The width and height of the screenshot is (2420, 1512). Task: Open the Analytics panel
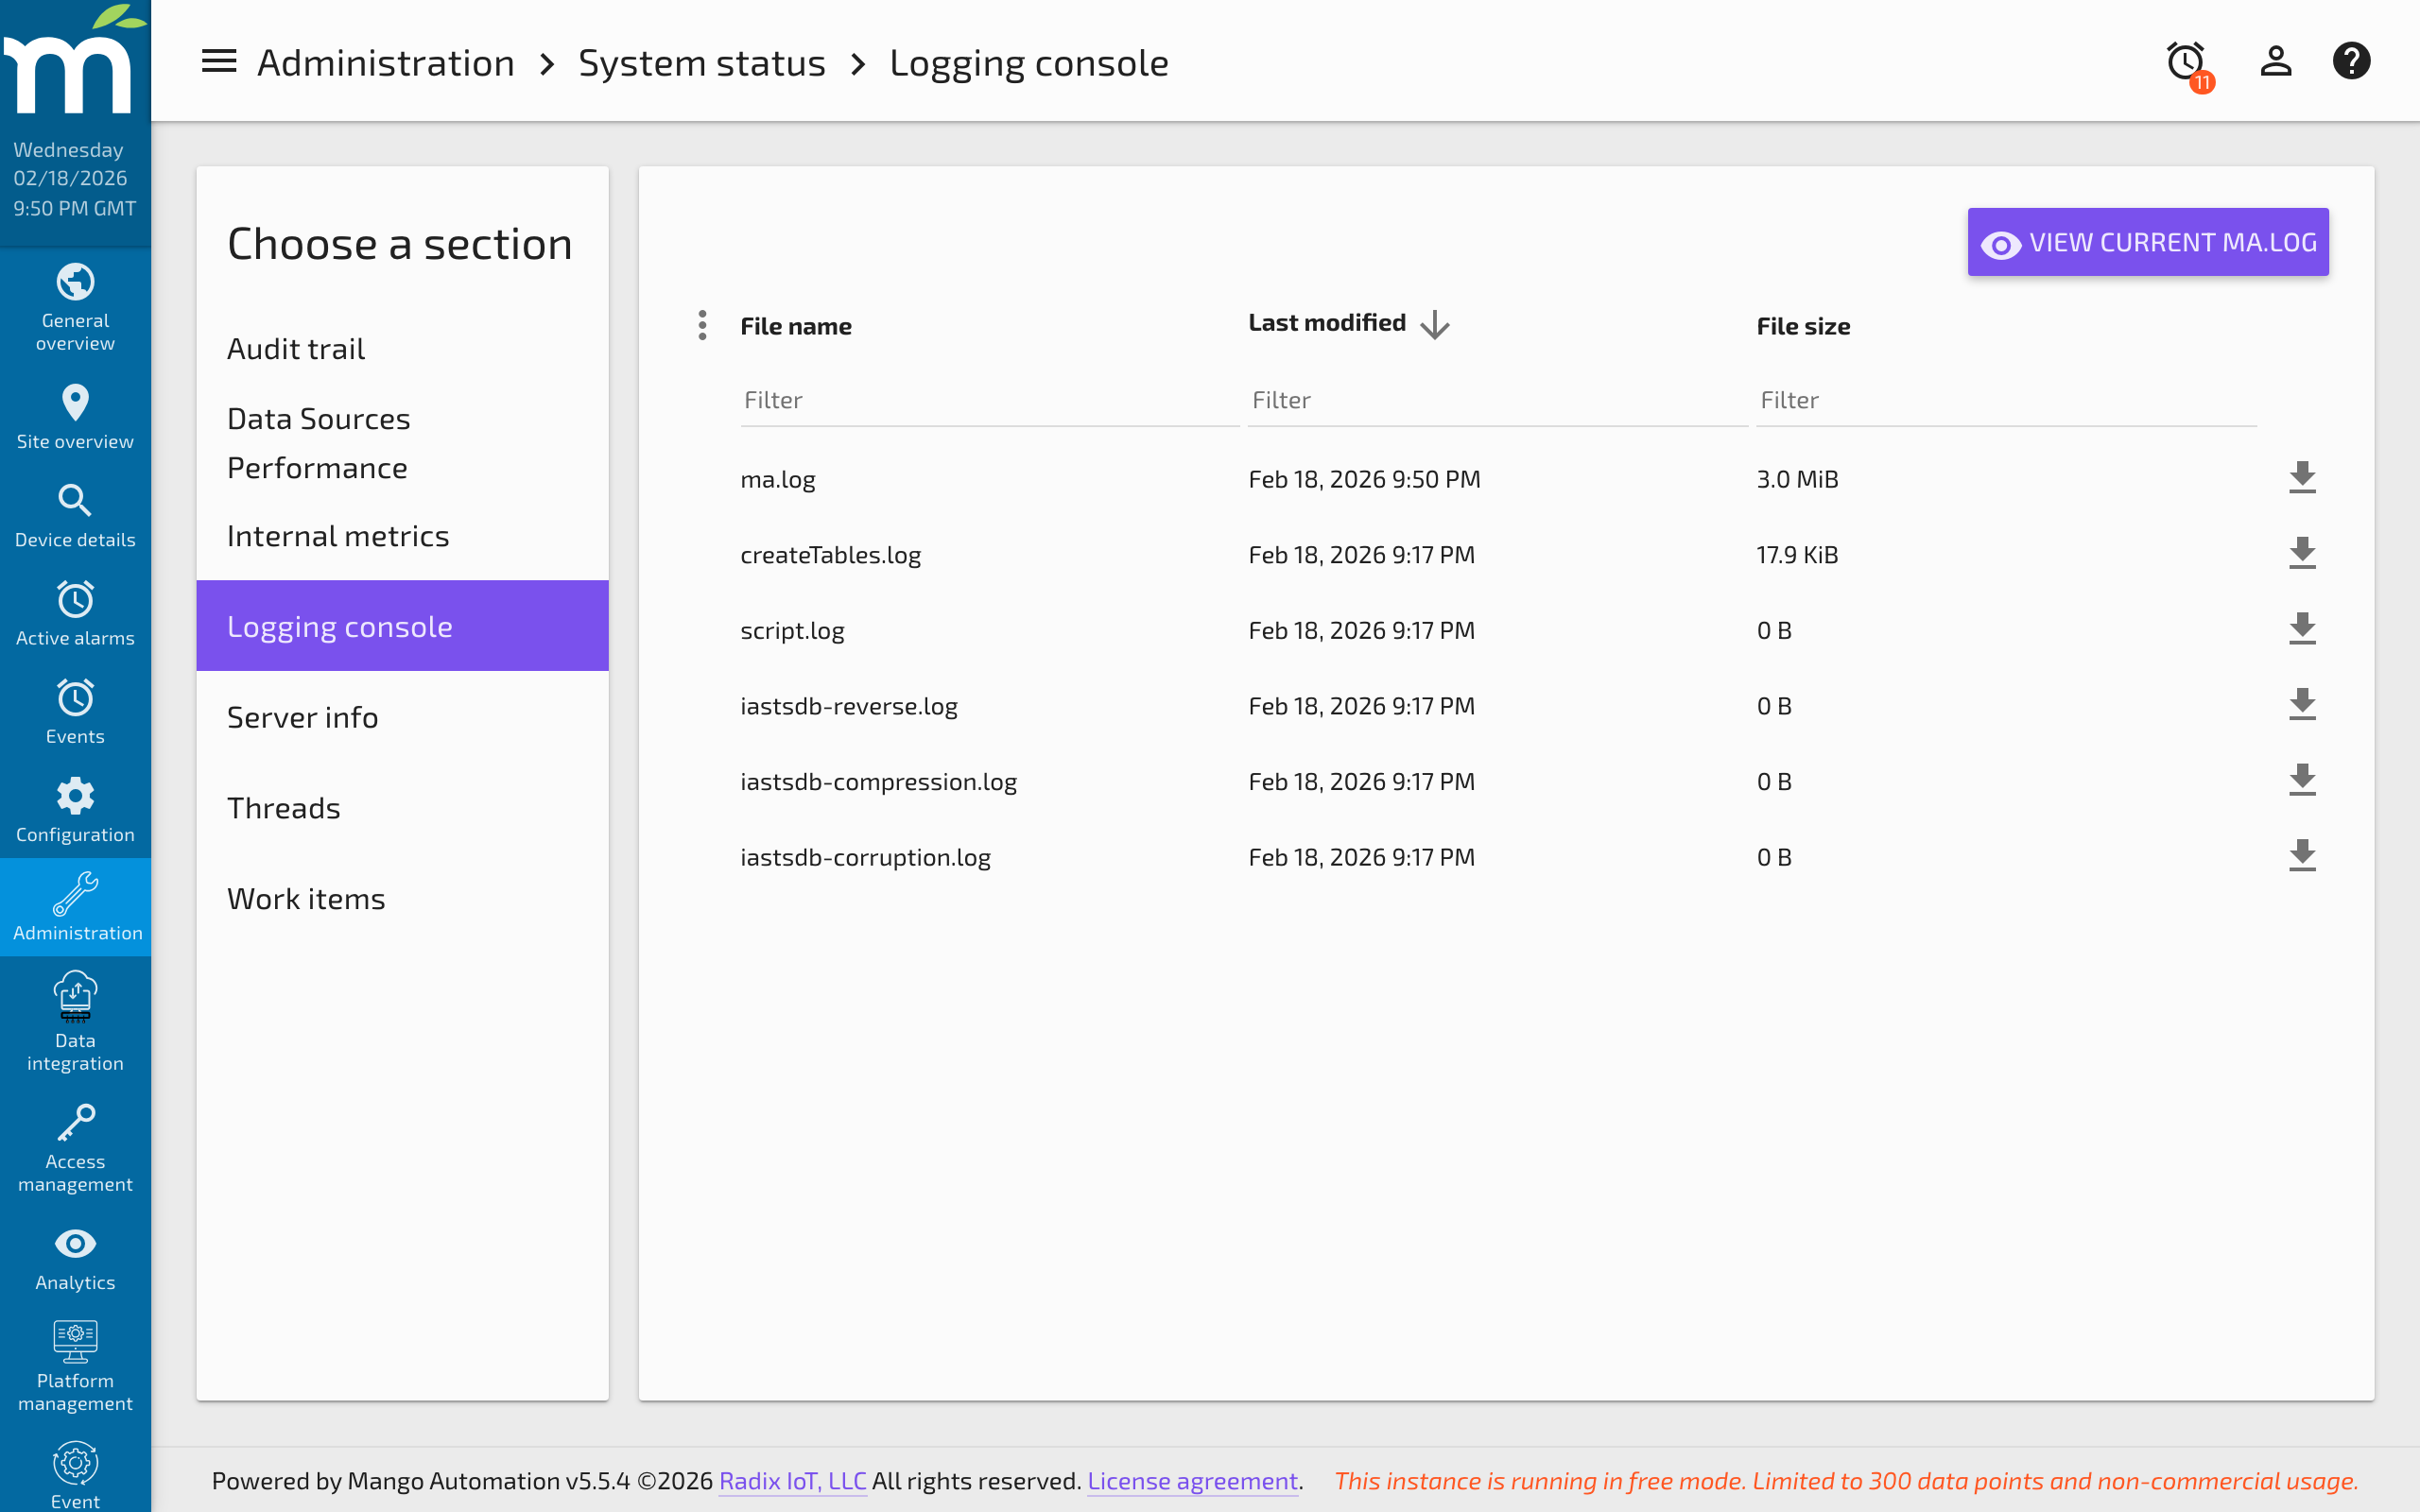75,1257
